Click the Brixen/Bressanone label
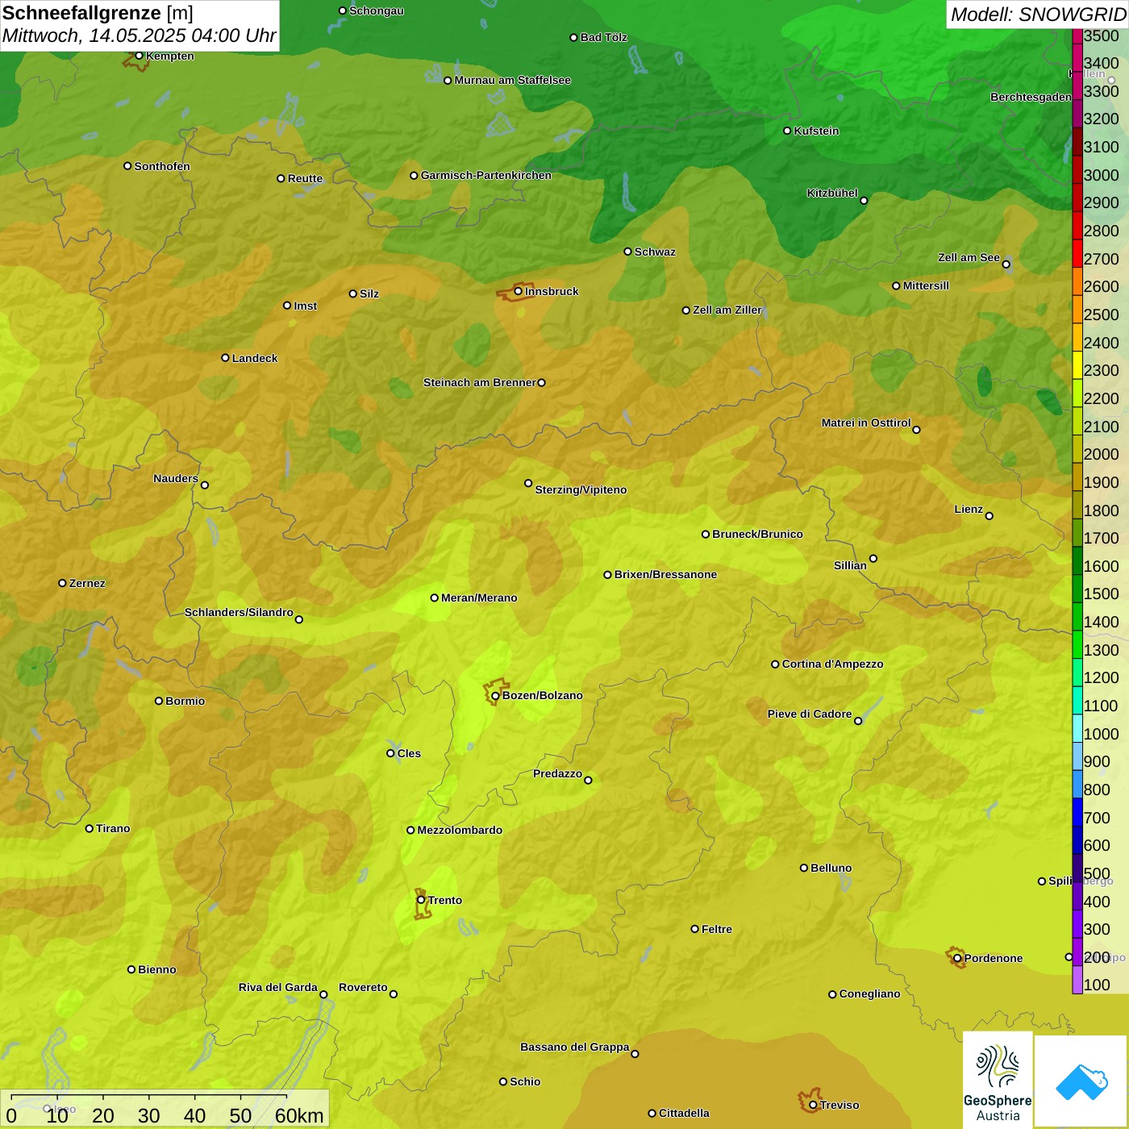The image size is (1129, 1129). [665, 574]
